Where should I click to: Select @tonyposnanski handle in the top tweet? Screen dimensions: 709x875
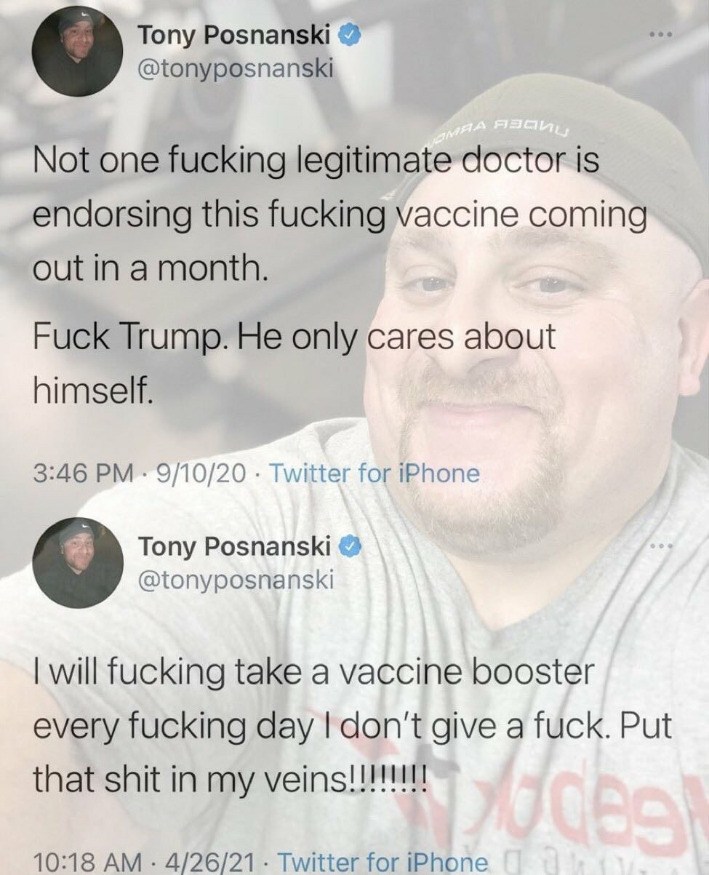pos(236,69)
